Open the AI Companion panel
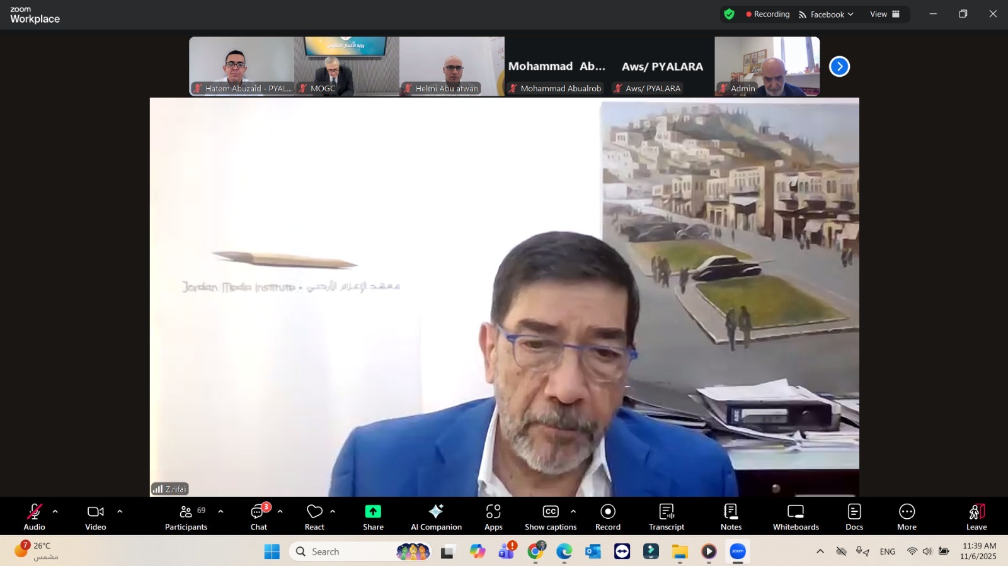Screen dimensions: 1008x566 pos(436,517)
